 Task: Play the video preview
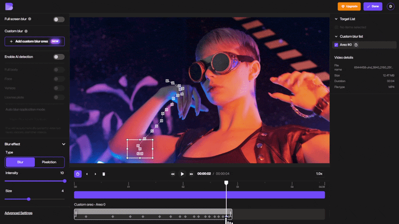click(x=182, y=174)
